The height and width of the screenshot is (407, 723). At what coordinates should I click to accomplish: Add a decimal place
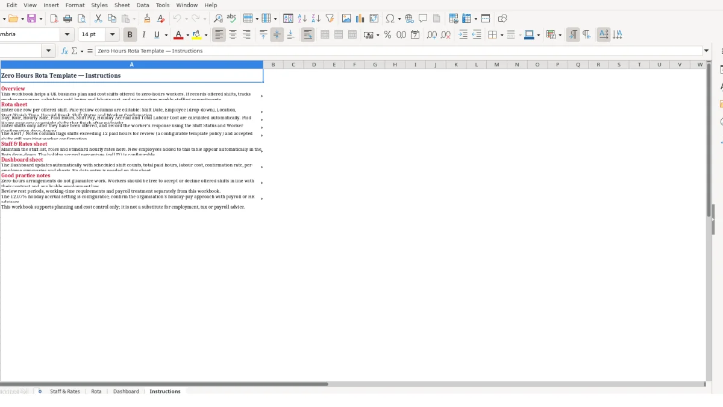point(432,35)
